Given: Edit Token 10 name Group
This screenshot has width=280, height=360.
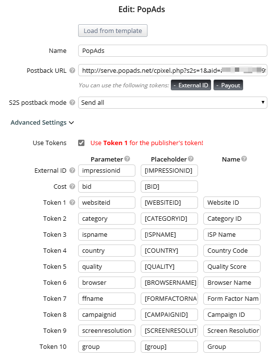Looking at the screenshot, I should point(232,346).
